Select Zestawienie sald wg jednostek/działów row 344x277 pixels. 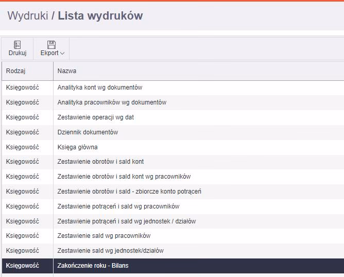coord(173,251)
